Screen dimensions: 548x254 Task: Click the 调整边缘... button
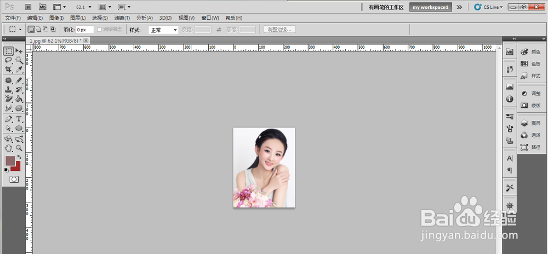click(279, 30)
